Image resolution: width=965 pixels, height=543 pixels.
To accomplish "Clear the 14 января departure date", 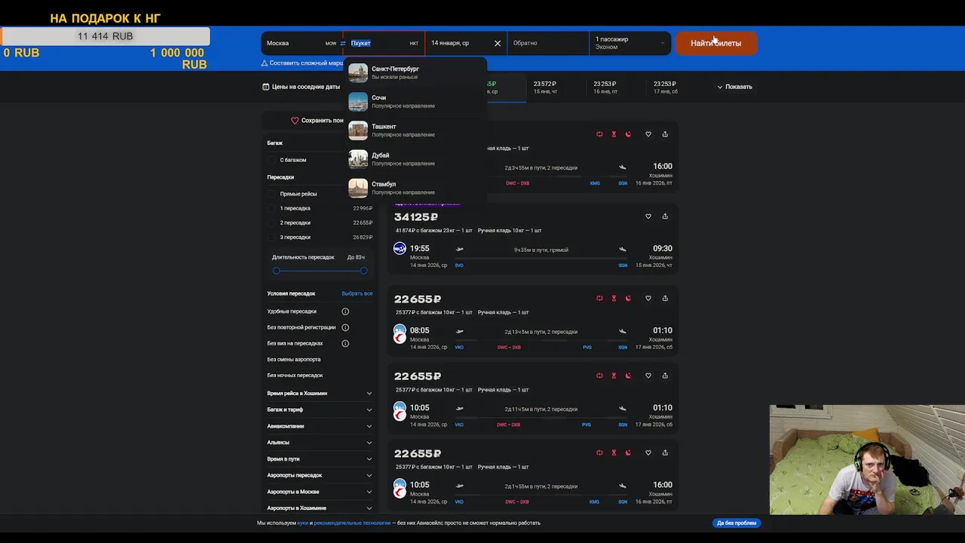I will pos(498,44).
